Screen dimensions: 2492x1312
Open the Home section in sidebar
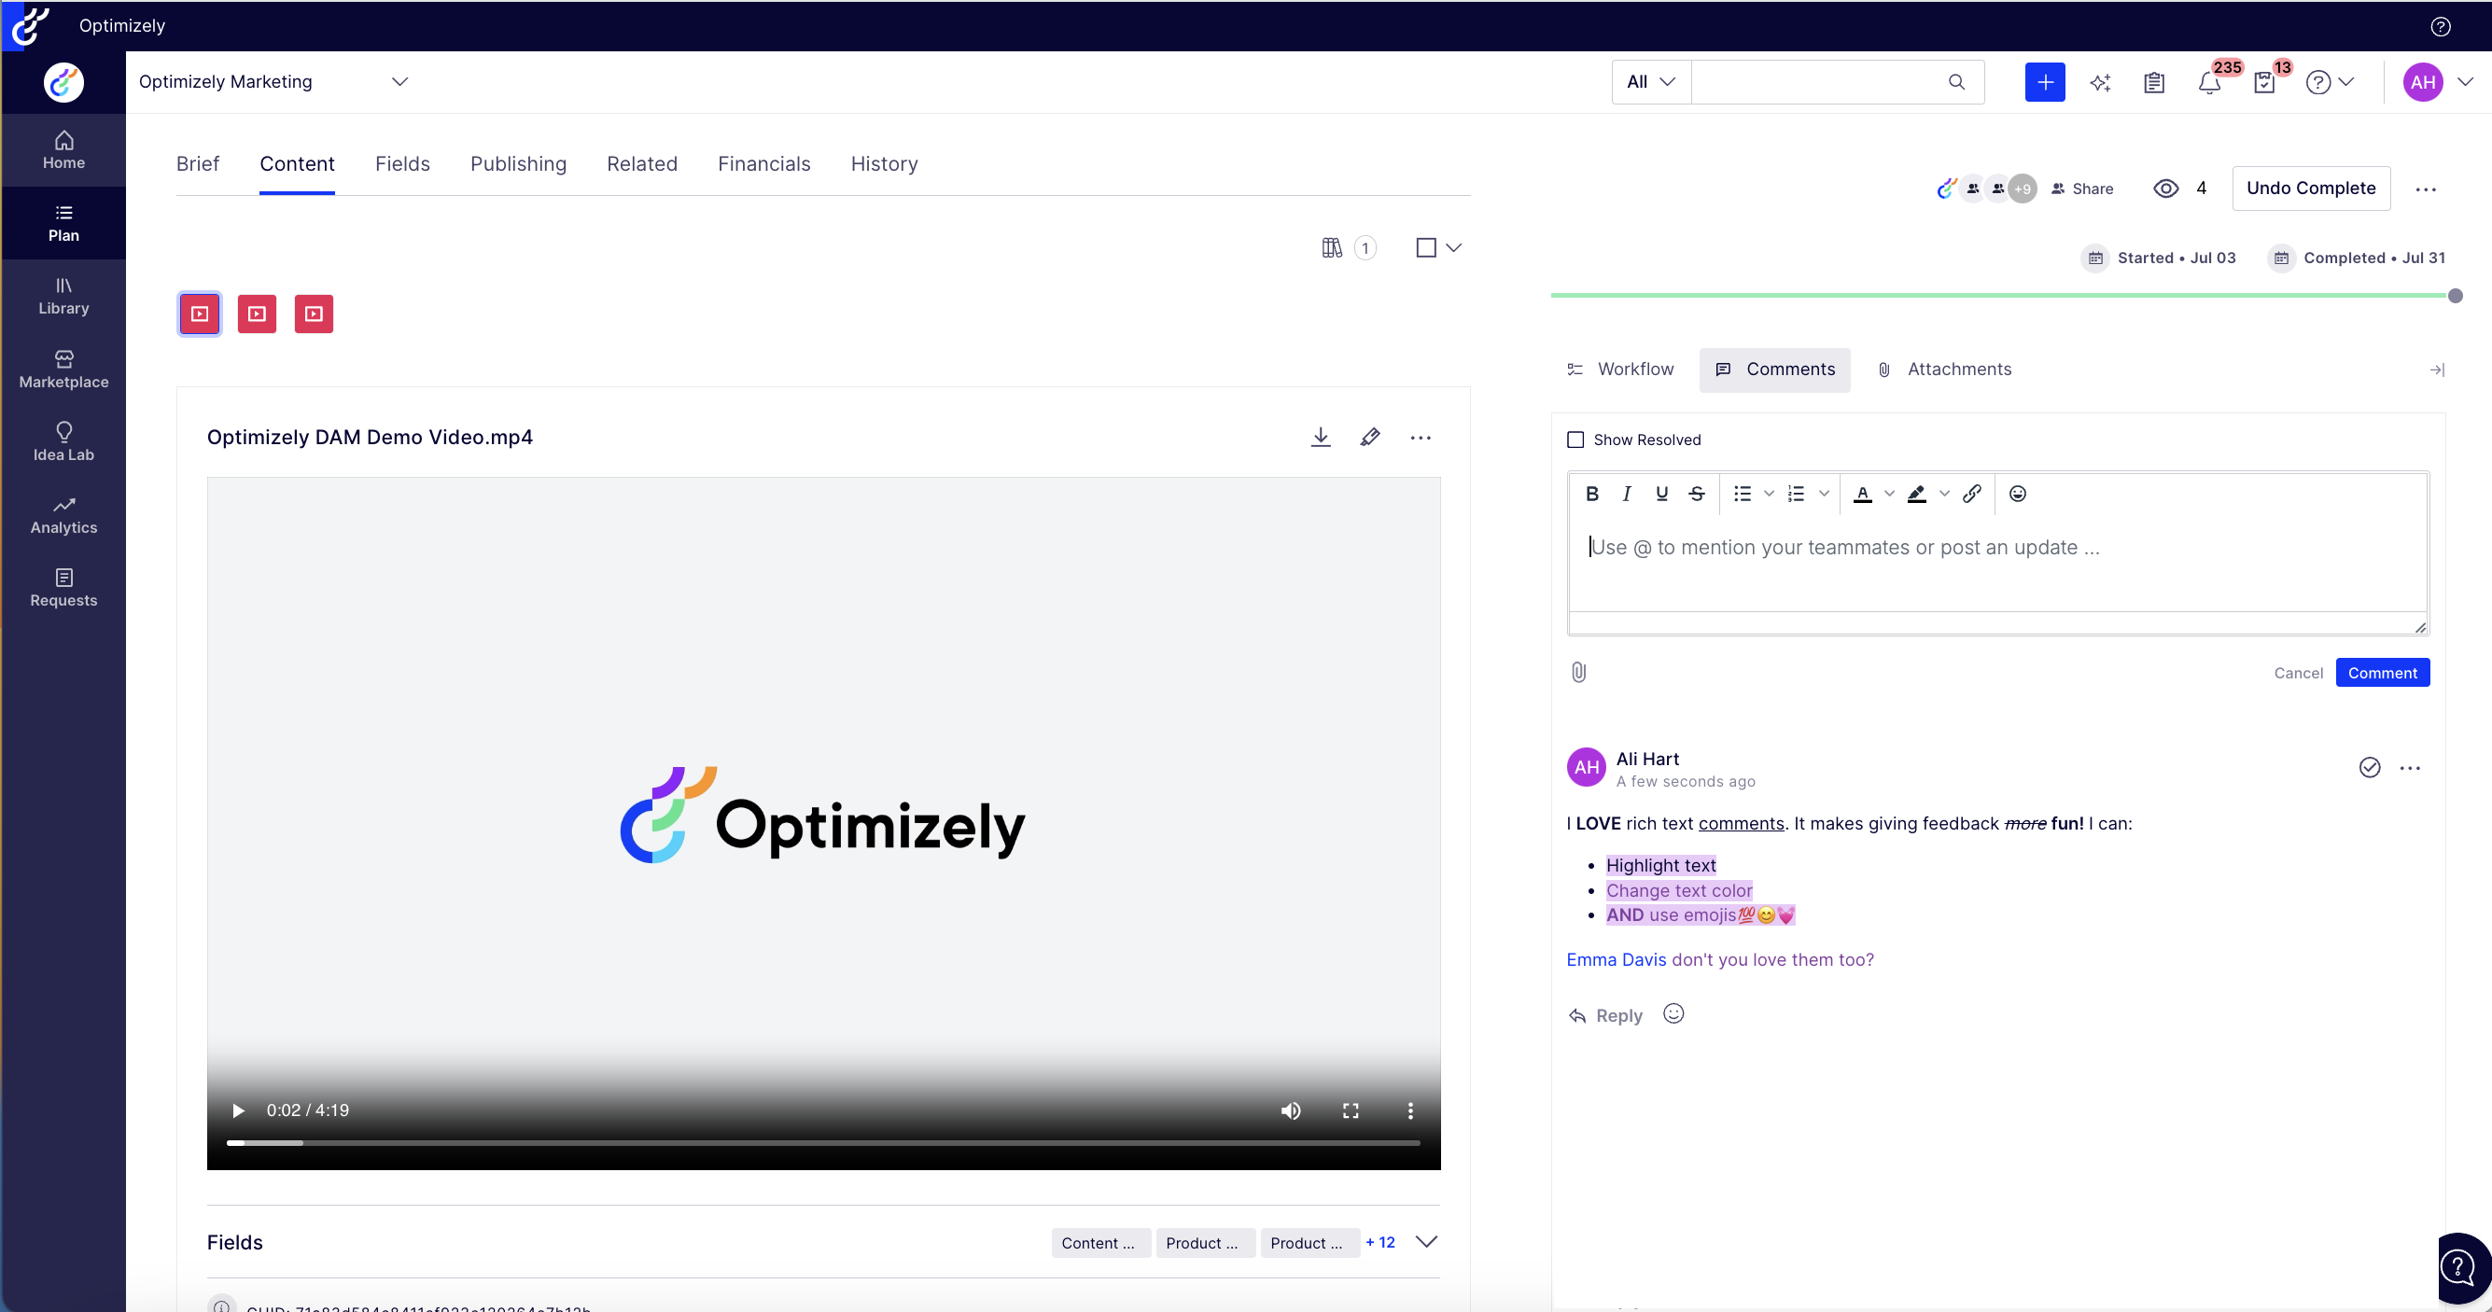tap(63, 150)
